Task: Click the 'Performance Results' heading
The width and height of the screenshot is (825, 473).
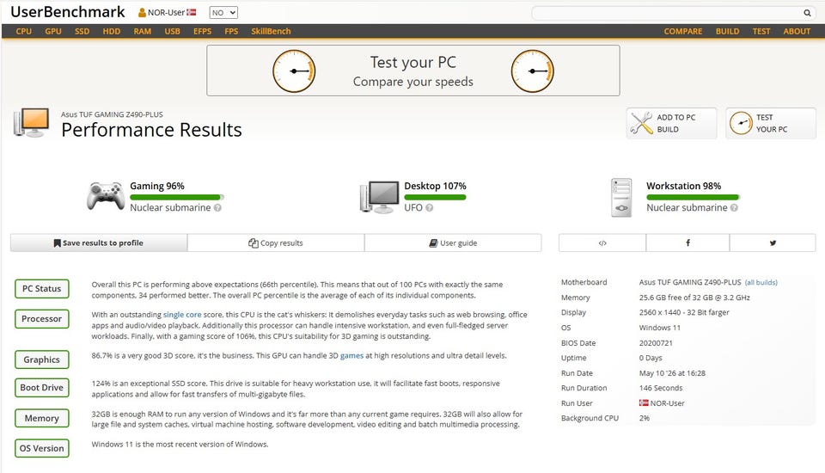Action: tap(151, 130)
